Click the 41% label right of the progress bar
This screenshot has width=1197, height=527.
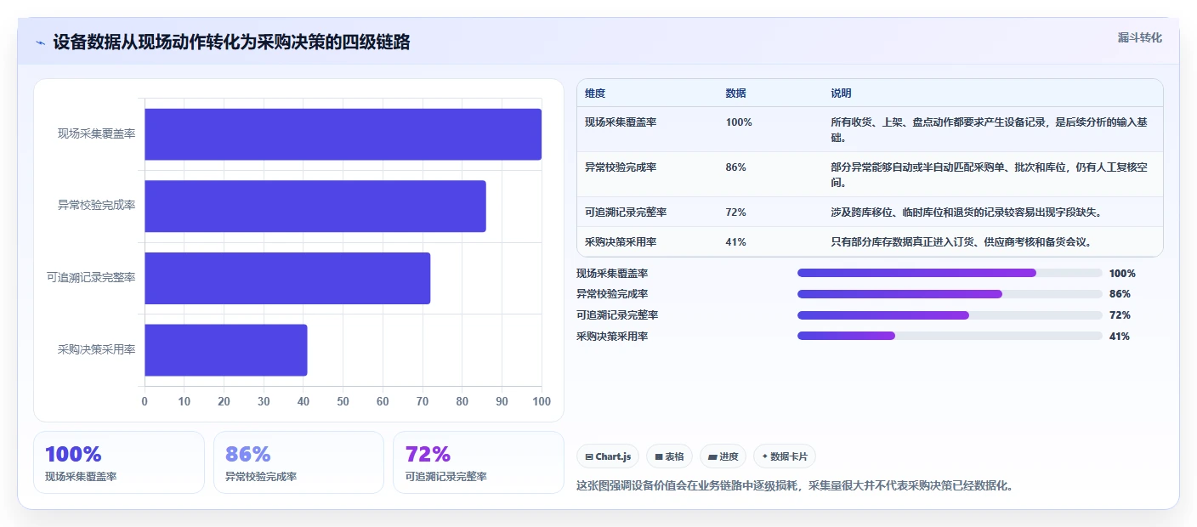1120,337
